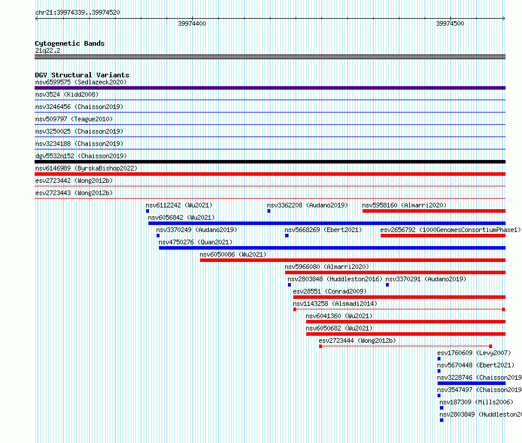Click the DGV Structural Variants track title
The image size is (522, 443).
tap(82, 75)
